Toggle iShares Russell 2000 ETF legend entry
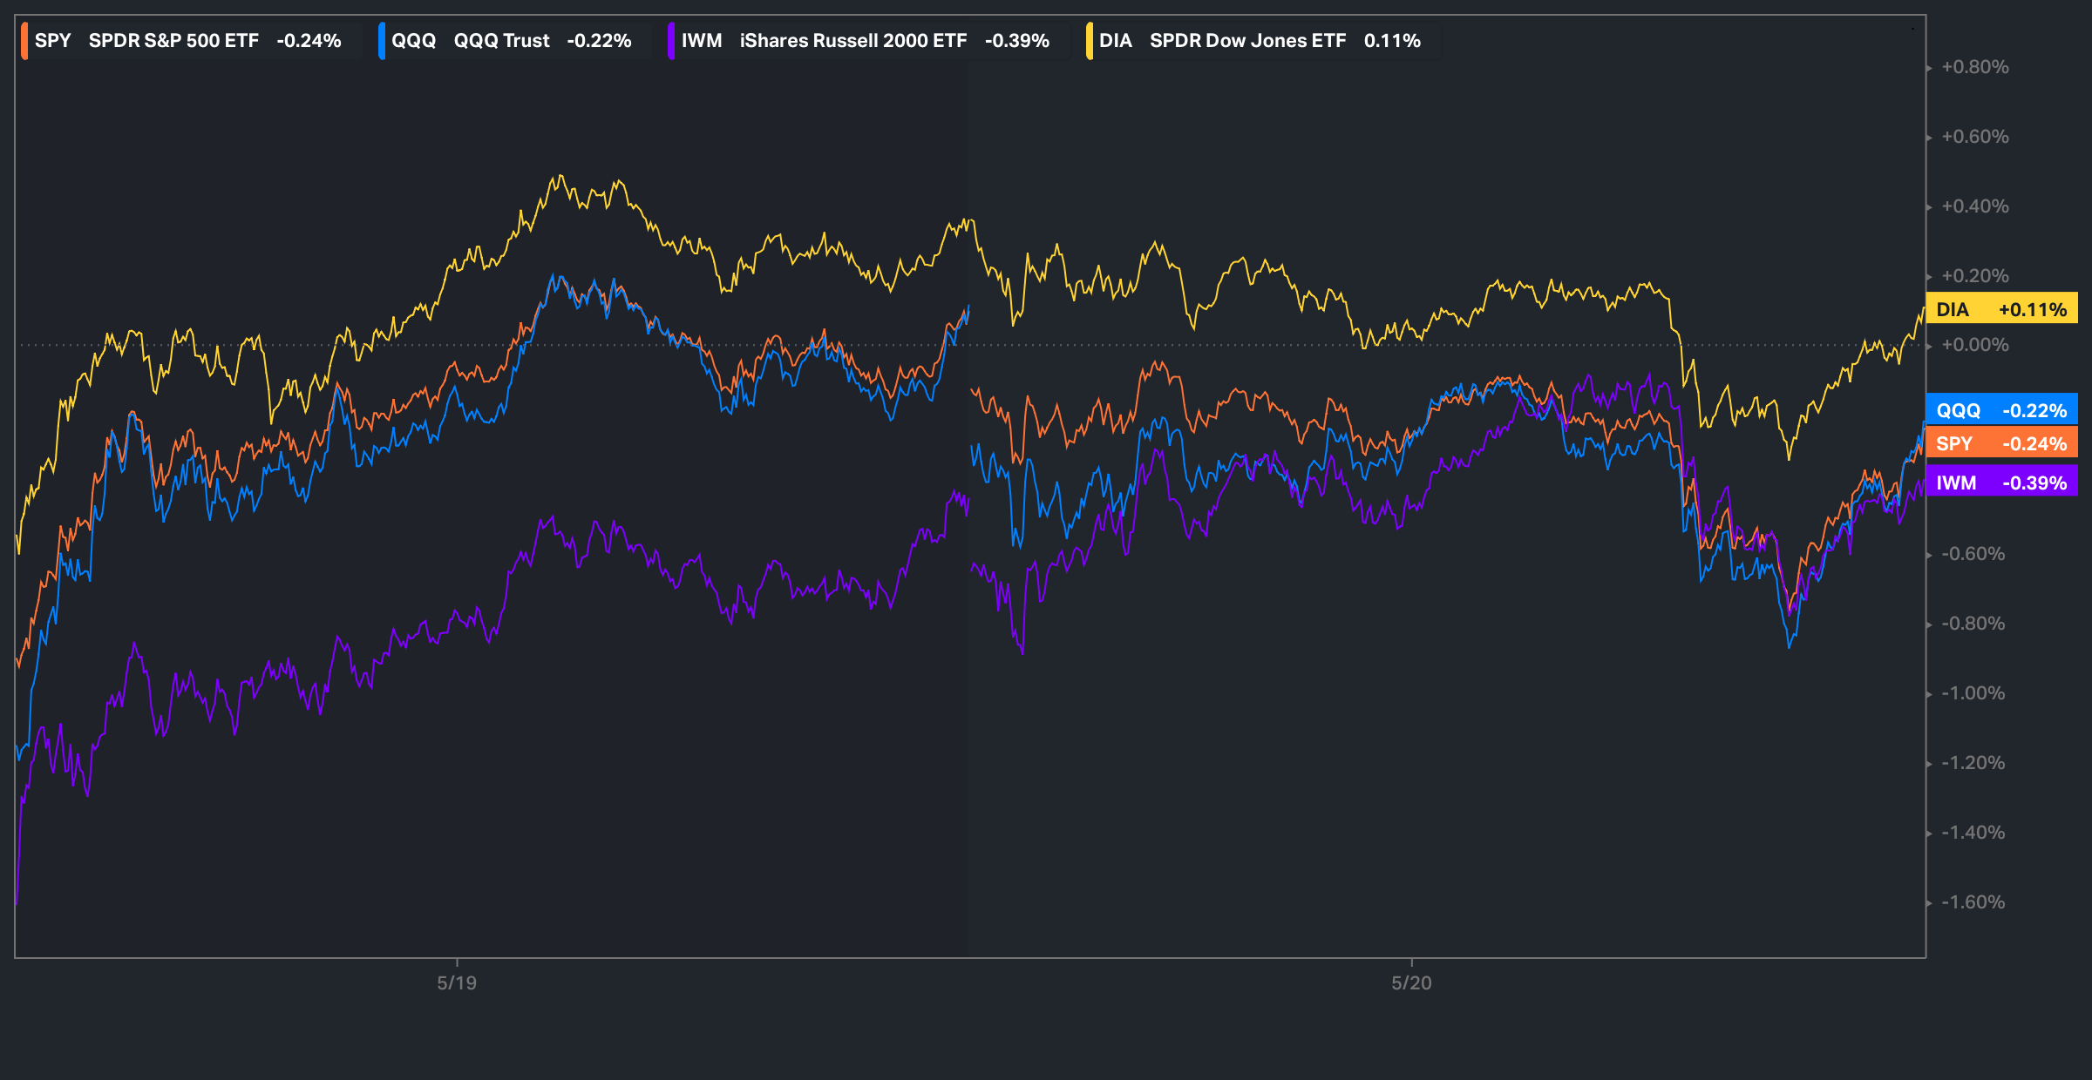Image resolution: width=2092 pixels, height=1080 pixels. point(852,41)
